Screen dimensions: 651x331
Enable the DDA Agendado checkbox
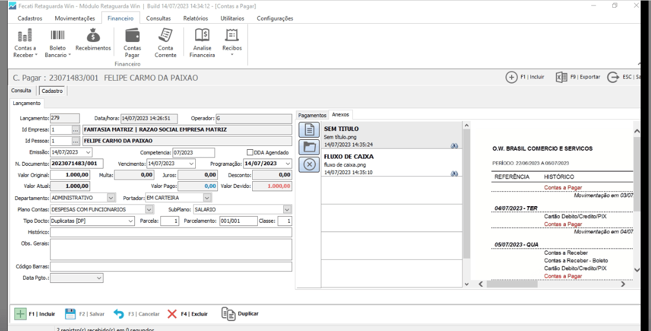(x=250, y=153)
